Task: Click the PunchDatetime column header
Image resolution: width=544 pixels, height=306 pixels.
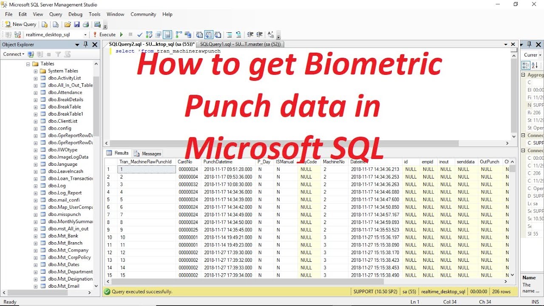Action: tap(228, 162)
